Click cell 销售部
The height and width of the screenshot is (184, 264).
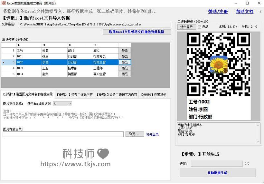click(80, 74)
